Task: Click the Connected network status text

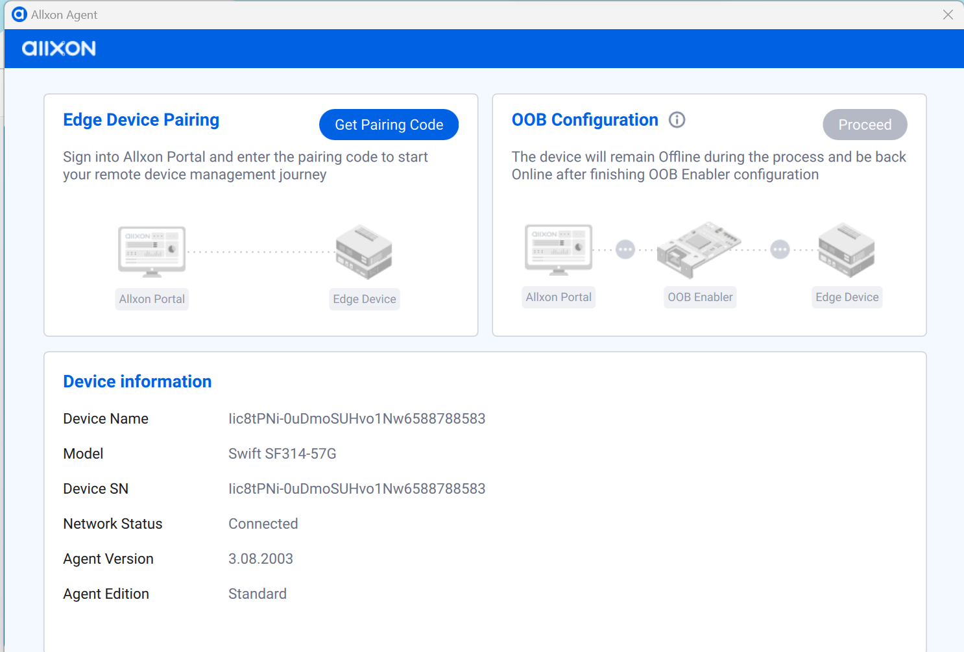Action: pos(263,524)
